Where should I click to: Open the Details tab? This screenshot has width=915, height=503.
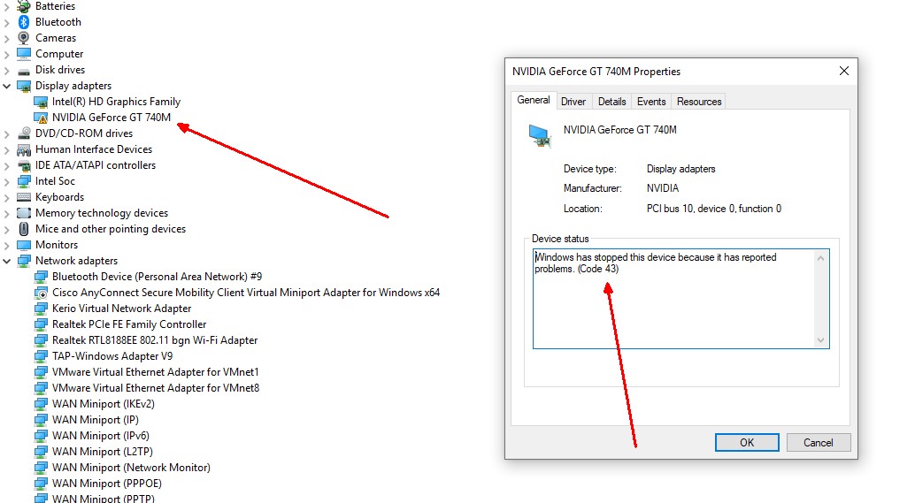pyautogui.click(x=612, y=102)
